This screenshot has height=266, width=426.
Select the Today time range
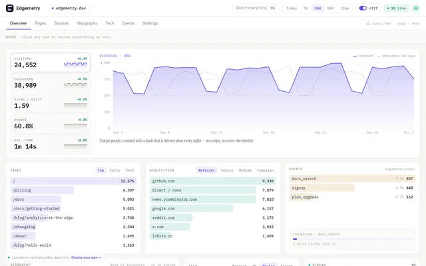(292, 9)
